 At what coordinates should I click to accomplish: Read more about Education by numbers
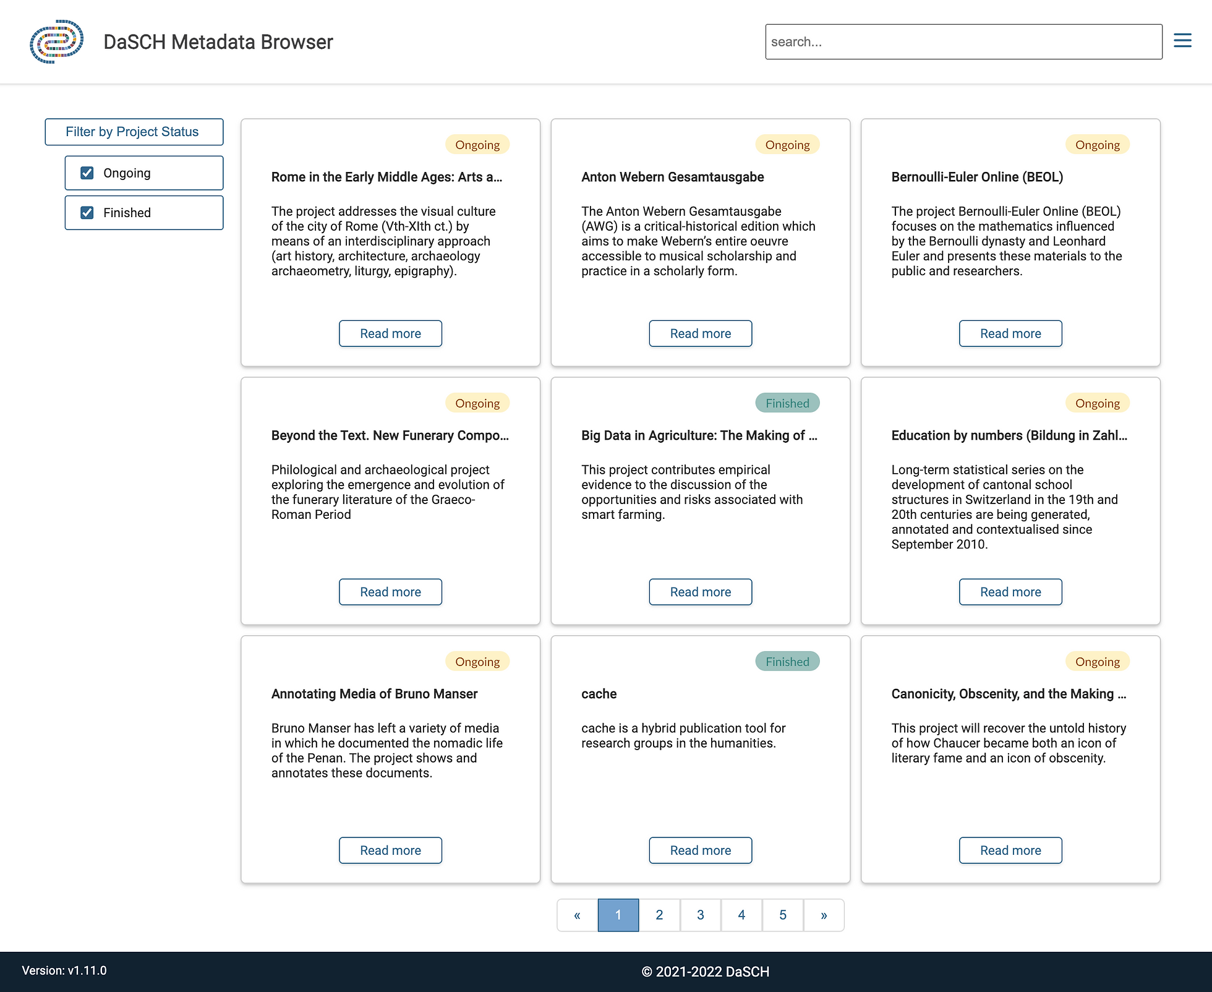[1010, 592]
